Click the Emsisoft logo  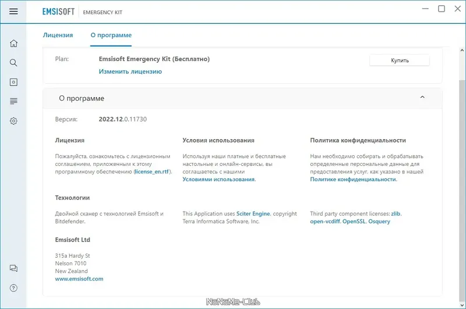58,12
